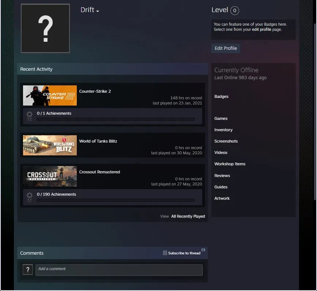The width and height of the screenshot is (317, 291).
Task: Click the (?) help icon beside Subscribe
Action: (203, 250)
